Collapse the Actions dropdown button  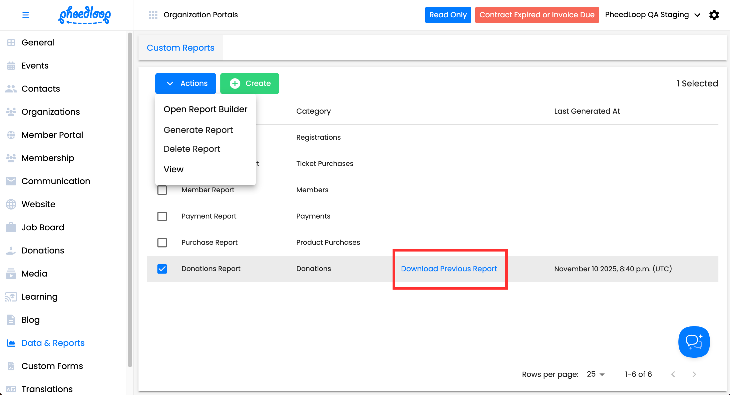click(186, 83)
